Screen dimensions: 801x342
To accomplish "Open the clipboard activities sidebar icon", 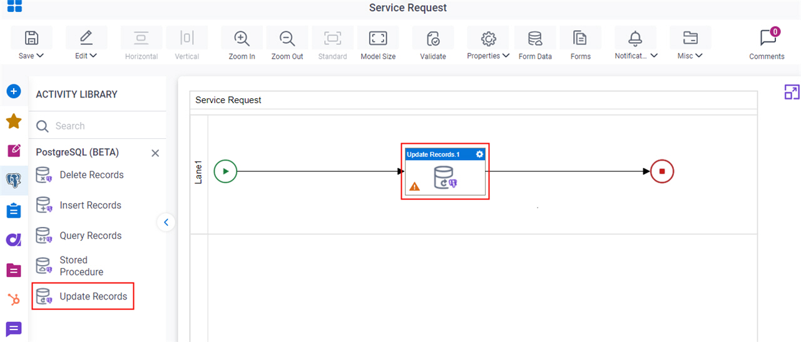I will 14,210.
